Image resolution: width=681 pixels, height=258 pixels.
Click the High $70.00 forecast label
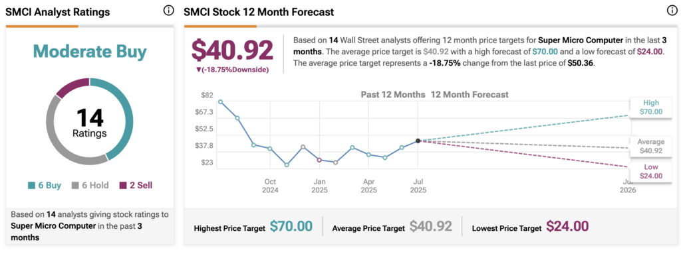(x=651, y=107)
